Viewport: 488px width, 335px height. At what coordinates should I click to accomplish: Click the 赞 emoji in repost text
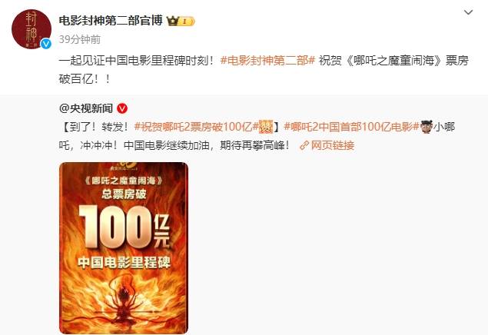[x=266, y=127]
